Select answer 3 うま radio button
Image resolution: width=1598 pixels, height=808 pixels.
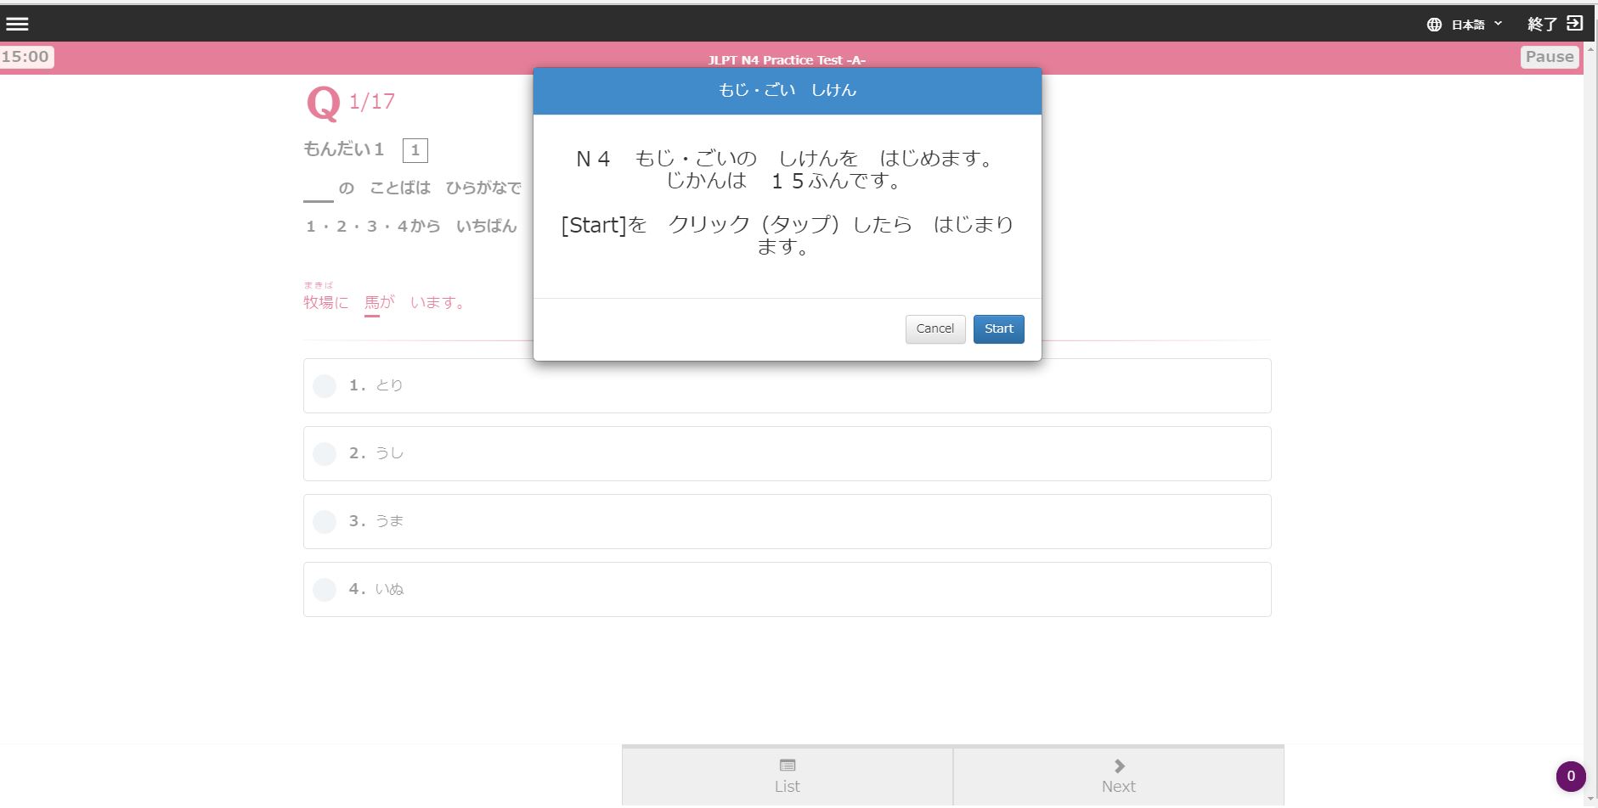coord(325,522)
